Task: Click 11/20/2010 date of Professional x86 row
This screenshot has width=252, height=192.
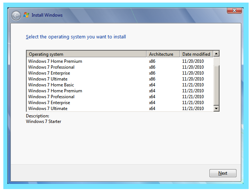Action: (x=193, y=67)
